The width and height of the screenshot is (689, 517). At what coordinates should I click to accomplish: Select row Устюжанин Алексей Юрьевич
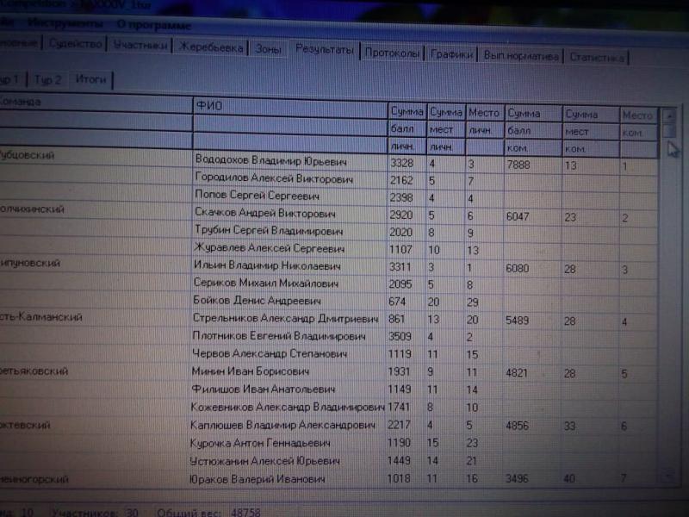click(x=264, y=461)
